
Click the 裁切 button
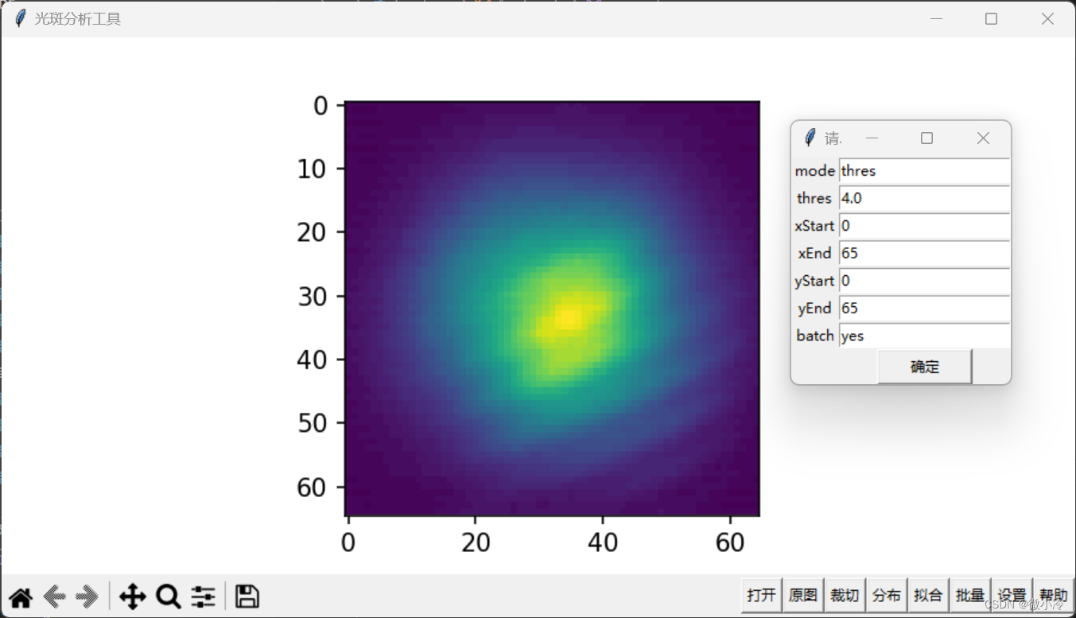(845, 596)
